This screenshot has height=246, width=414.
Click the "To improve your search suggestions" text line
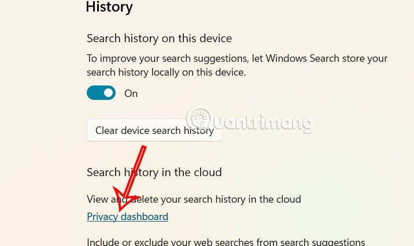(x=237, y=58)
